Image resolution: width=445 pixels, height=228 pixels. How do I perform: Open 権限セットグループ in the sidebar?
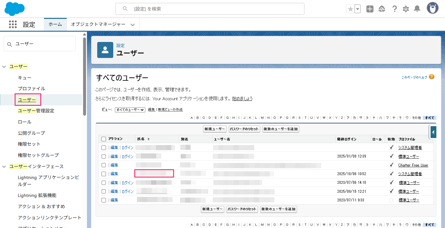click(39, 155)
